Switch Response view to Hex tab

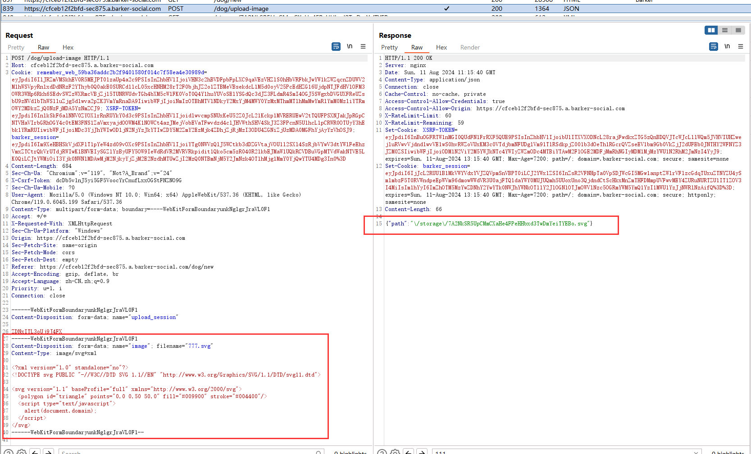(441, 47)
